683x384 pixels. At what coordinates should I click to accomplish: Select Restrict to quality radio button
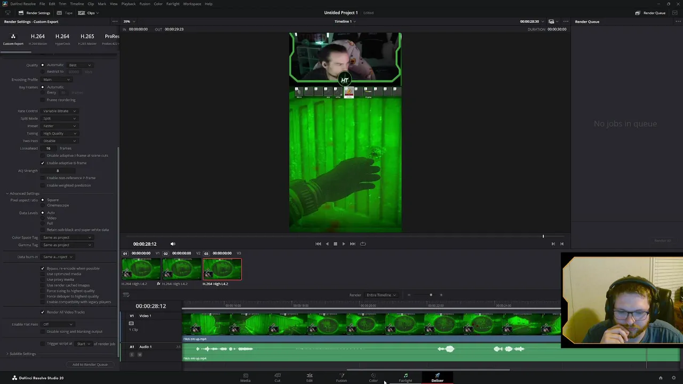43,71
